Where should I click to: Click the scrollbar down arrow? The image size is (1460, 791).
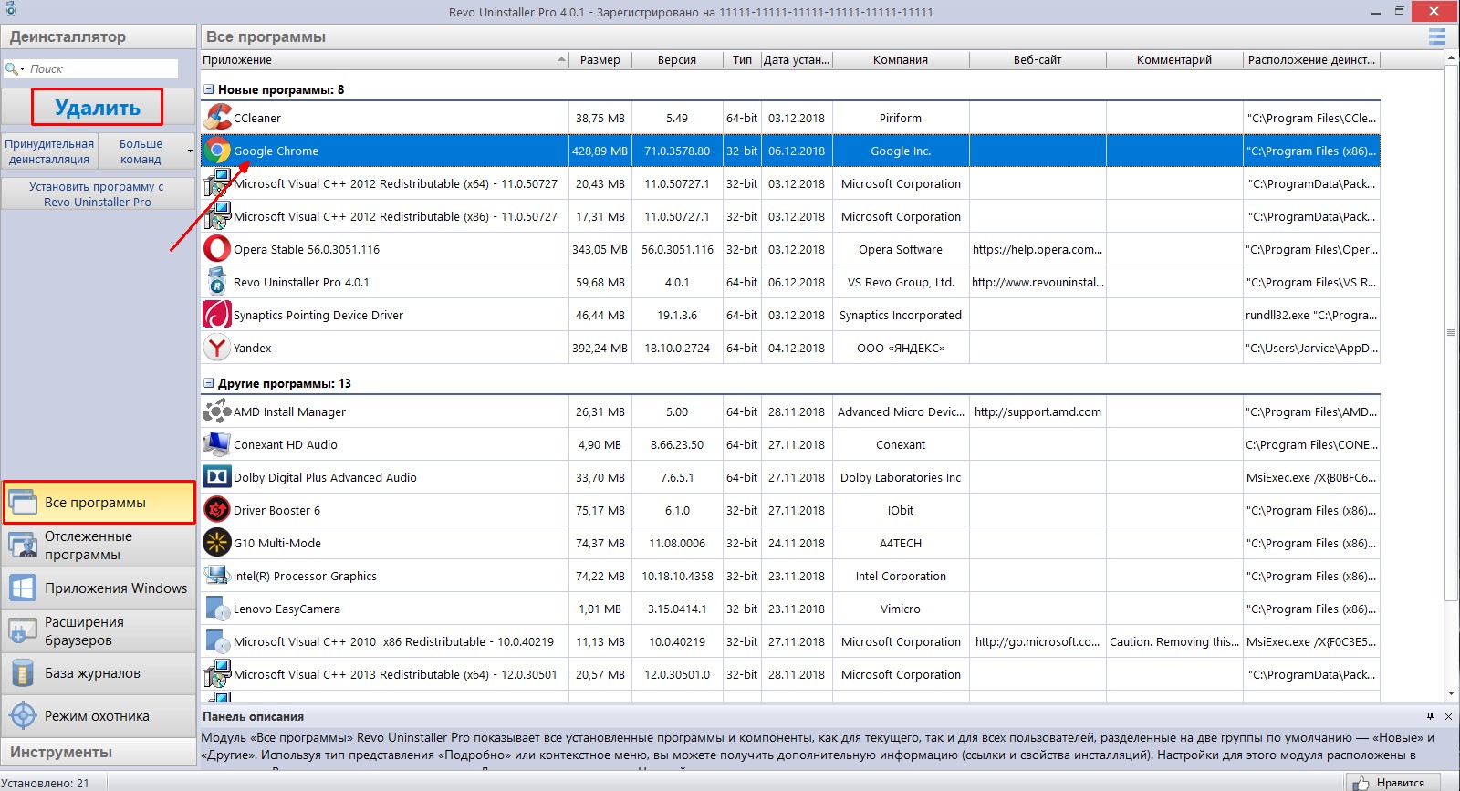tap(1451, 694)
